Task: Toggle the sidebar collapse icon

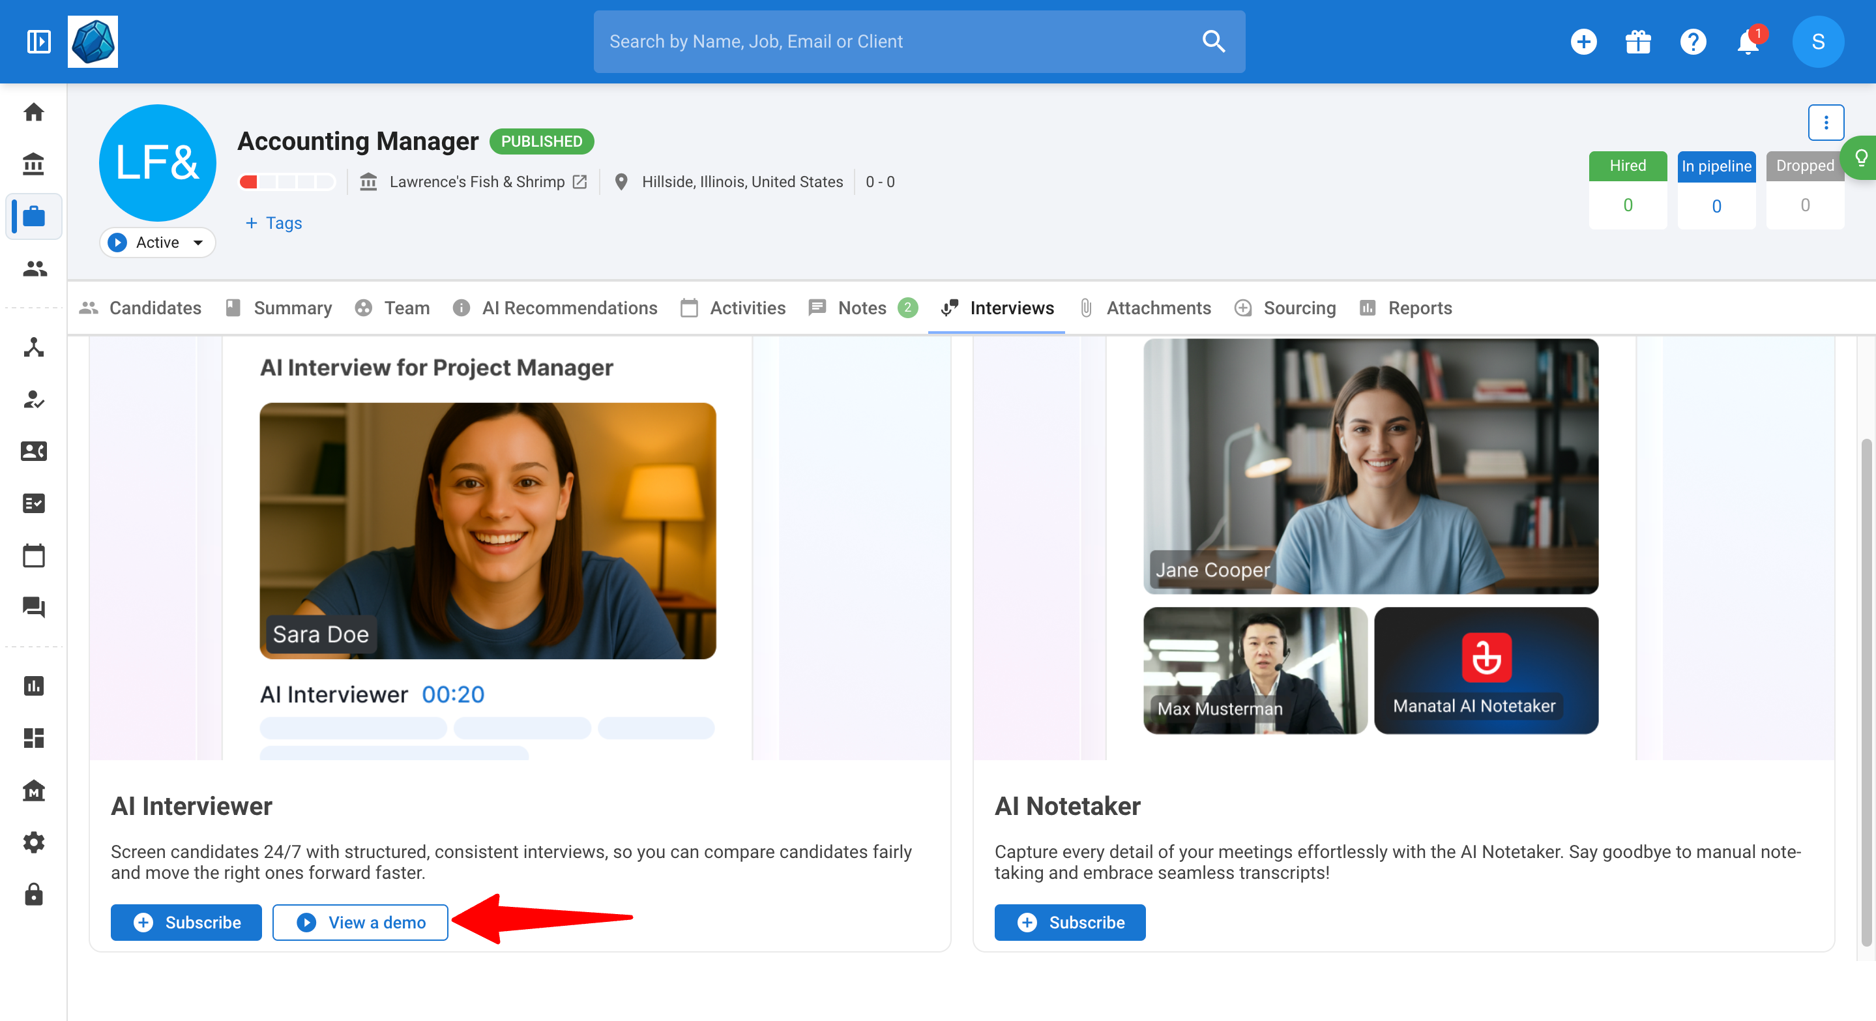Action: (x=38, y=42)
